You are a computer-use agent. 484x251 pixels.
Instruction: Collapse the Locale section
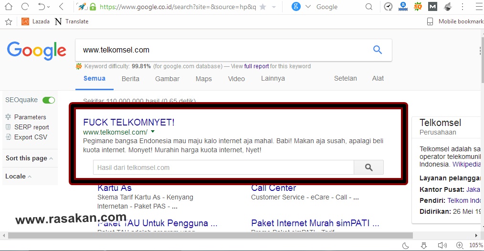18,176
